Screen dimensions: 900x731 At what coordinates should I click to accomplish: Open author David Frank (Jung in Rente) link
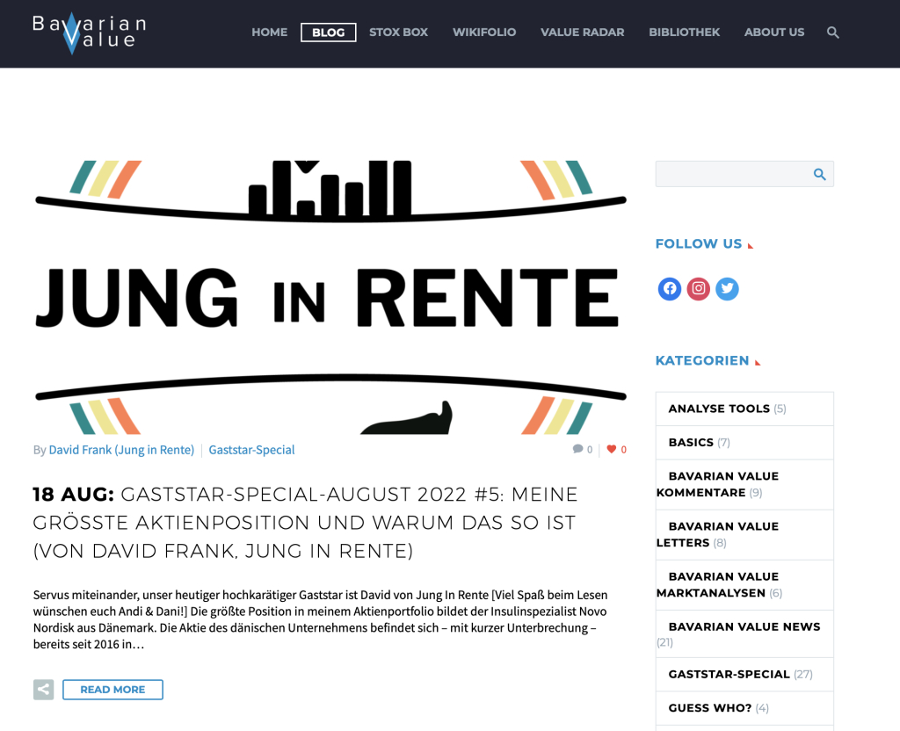(x=121, y=450)
